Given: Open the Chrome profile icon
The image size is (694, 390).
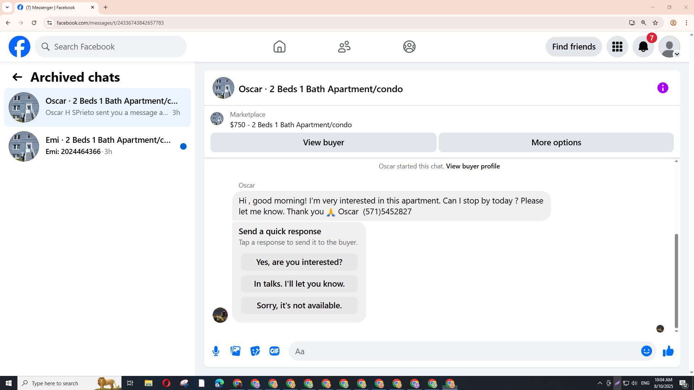Looking at the screenshot, I should pyautogui.click(x=673, y=23).
